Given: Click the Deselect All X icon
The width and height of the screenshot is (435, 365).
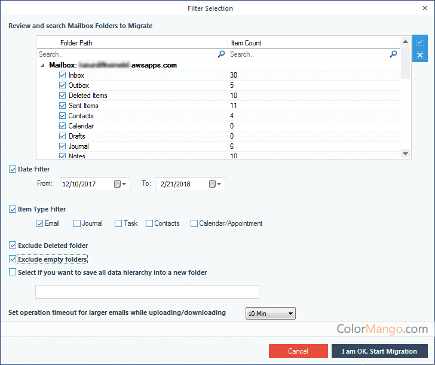Looking at the screenshot, I should pos(420,55).
